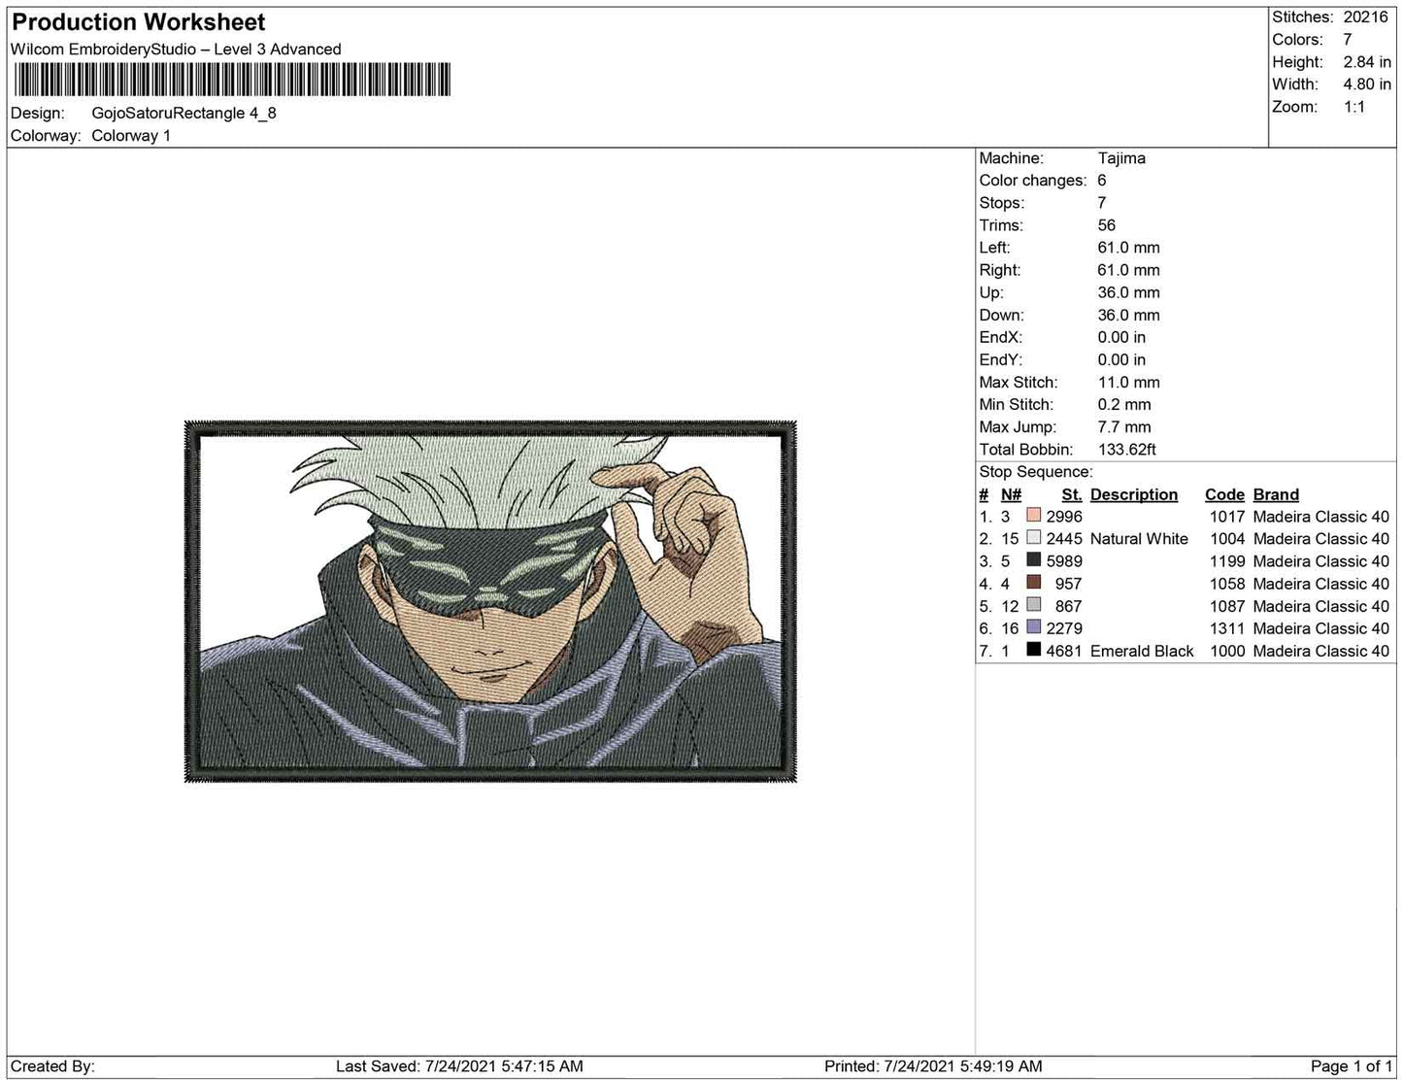Click the Last Saved timestamp in footer
This screenshot has height=1080, width=1403.
[x=459, y=1066]
